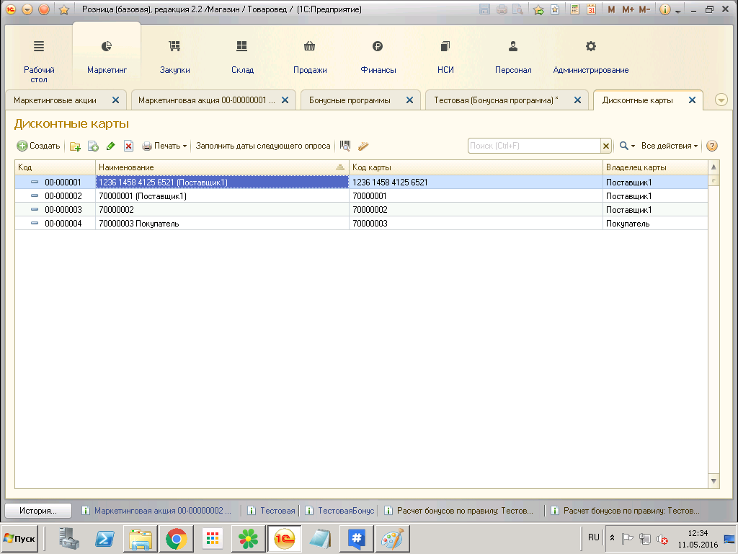This screenshot has height=554, width=738.
Task: Create a new group folder
Action: point(75,146)
